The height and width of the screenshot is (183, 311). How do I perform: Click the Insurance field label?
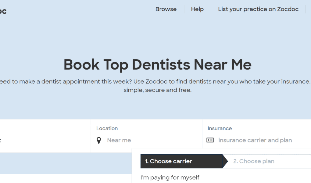point(220,128)
